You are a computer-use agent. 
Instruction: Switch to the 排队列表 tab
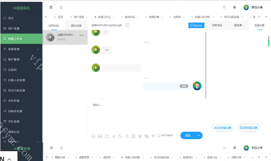pyautogui.click(x=76, y=26)
